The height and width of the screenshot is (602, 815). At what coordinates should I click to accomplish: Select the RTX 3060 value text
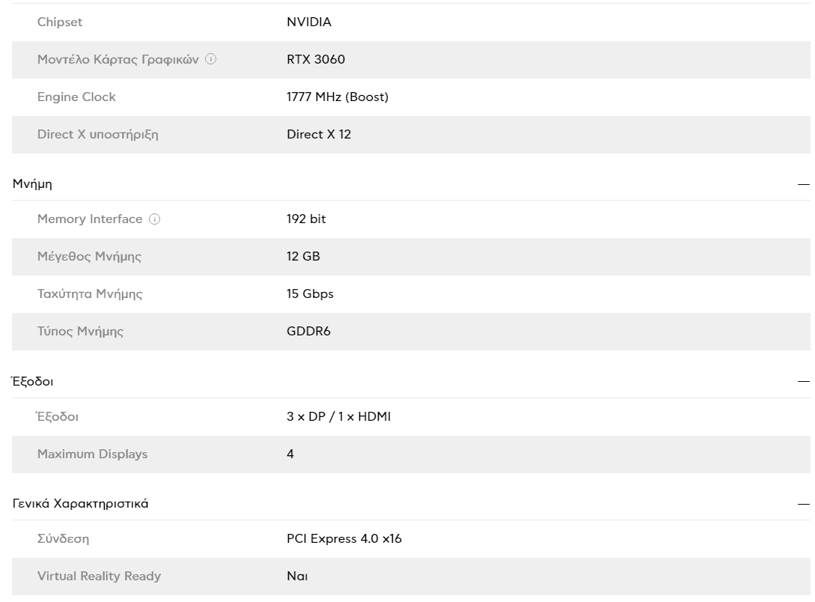point(316,59)
